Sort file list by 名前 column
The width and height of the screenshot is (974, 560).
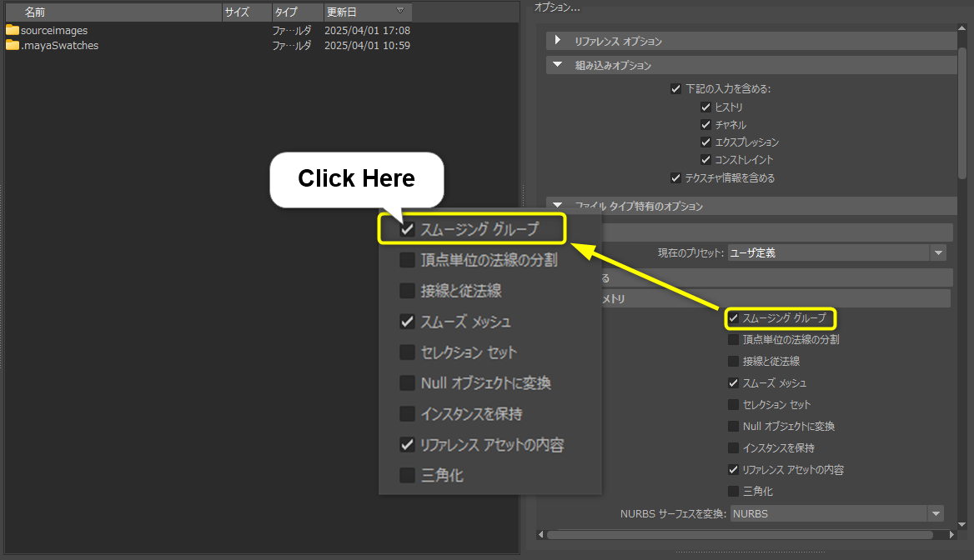tap(113, 12)
